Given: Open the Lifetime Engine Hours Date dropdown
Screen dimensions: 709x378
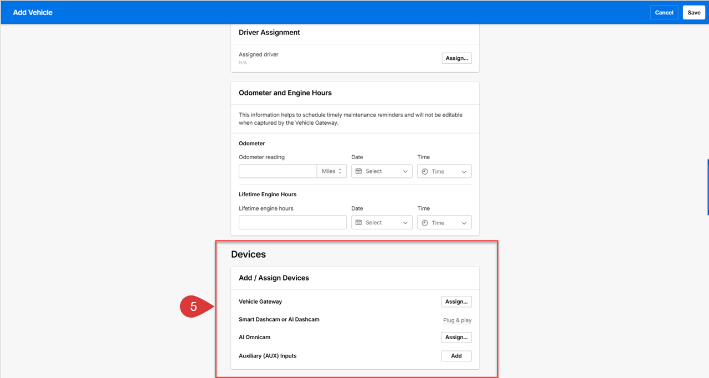Looking at the screenshot, I should point(382,222).
